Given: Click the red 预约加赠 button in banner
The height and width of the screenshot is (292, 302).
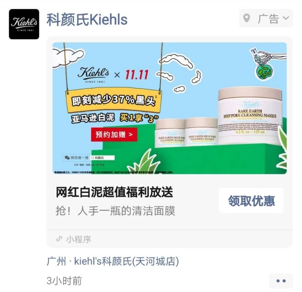Looking at the screenshot, I should pyautogui.click(x=114, y=134).
